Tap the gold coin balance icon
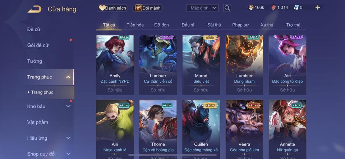This screenshot has height=159, width=345. [251, 8]
